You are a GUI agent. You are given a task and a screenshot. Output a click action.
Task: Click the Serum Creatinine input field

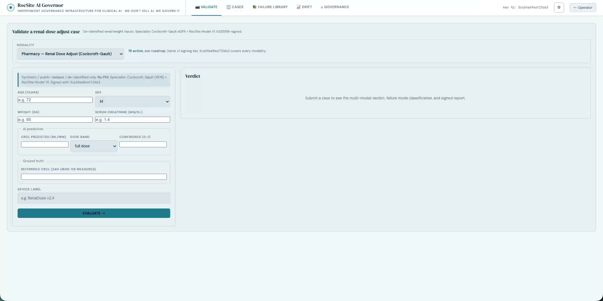[133, 120]
